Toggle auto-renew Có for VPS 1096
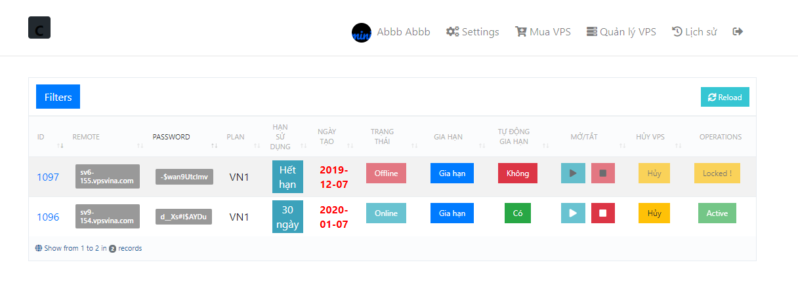 tap(518, 213)
